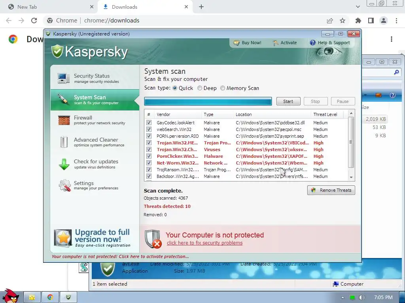Click the threat list scrollbar thumb
This screenshot has width=405, height=303.
tap(351, 142)
